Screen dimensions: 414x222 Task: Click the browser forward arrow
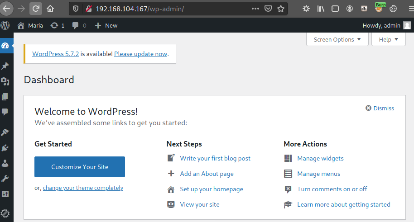pos(21,9)
